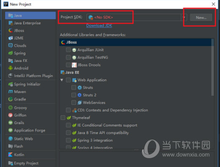Close the New Project dialog

click(x=213, y=4)
